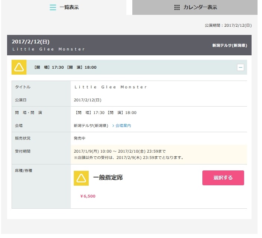Click the 2017/2/12(日) header date

(x=31, y=42)
